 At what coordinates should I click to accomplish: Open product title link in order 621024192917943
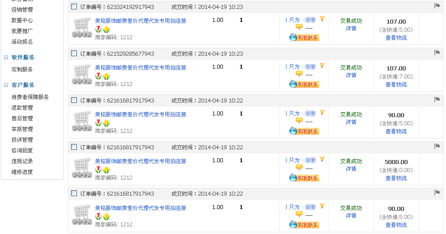click(x=140, y=21)
